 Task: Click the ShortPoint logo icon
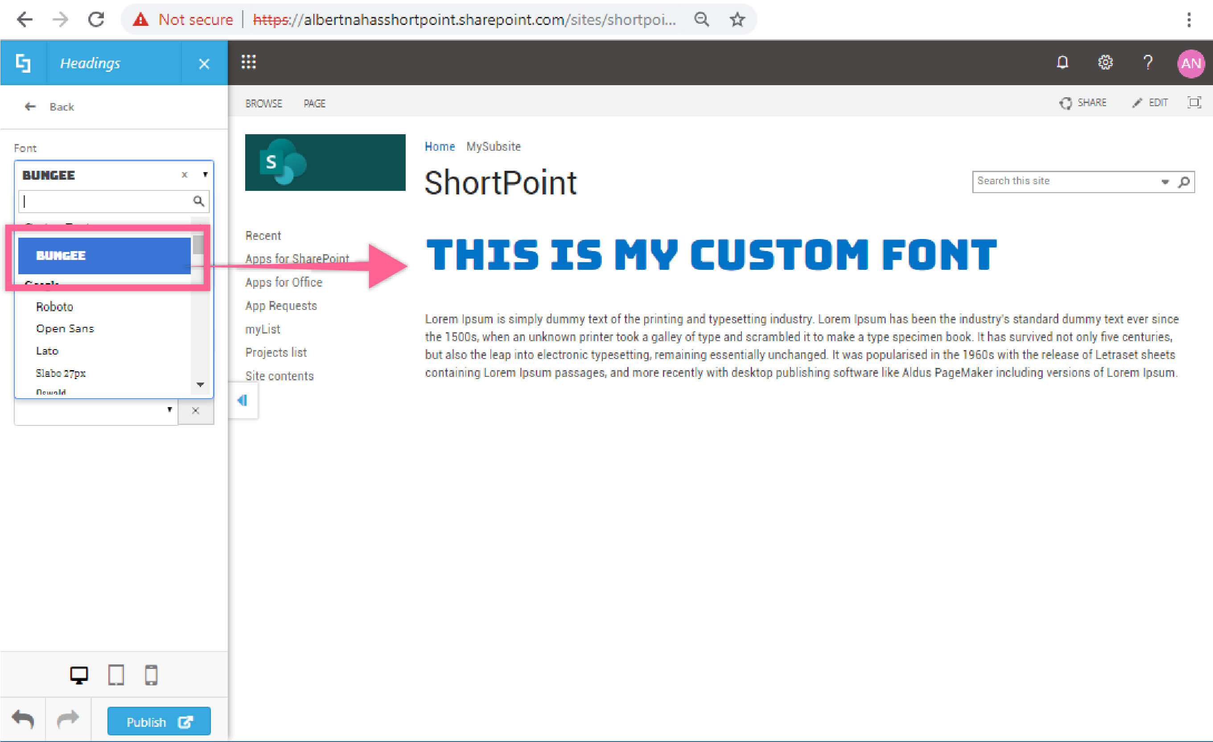tap(23, 63)
